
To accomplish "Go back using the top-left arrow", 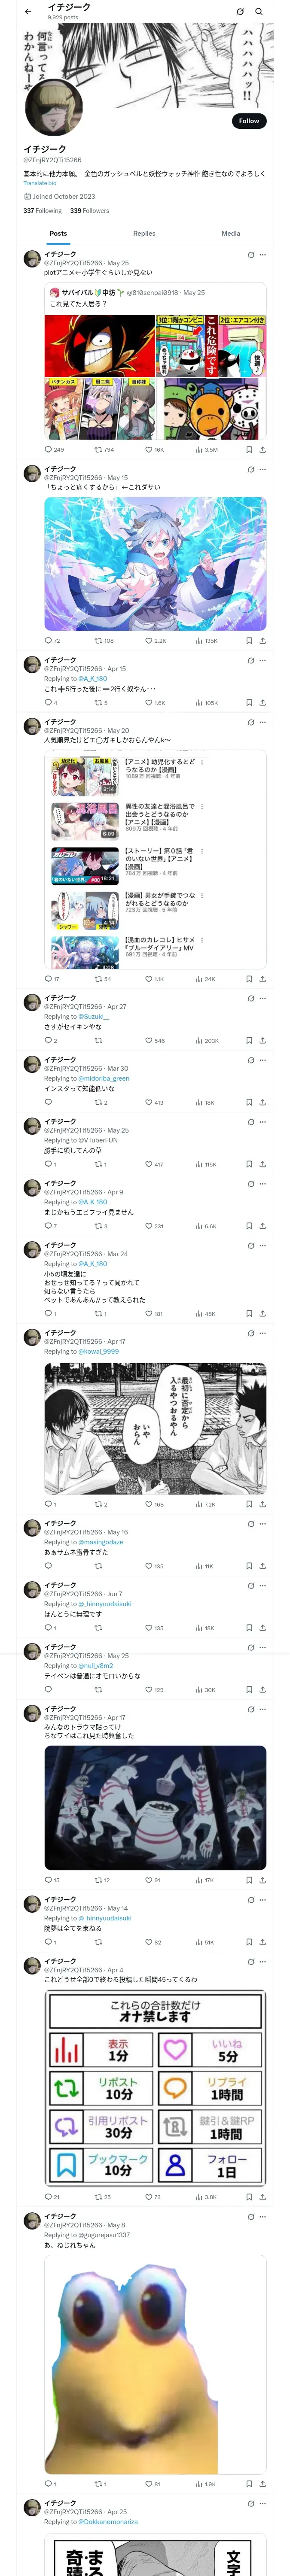I will pyautogui.click(x=28, y=12).
